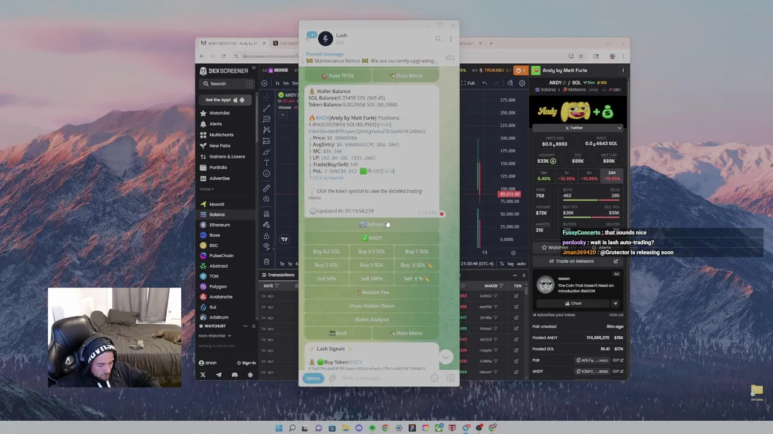Click the Refresh button in Lash
The width and height of the screenshot is (773, 434).
point(372,224)
